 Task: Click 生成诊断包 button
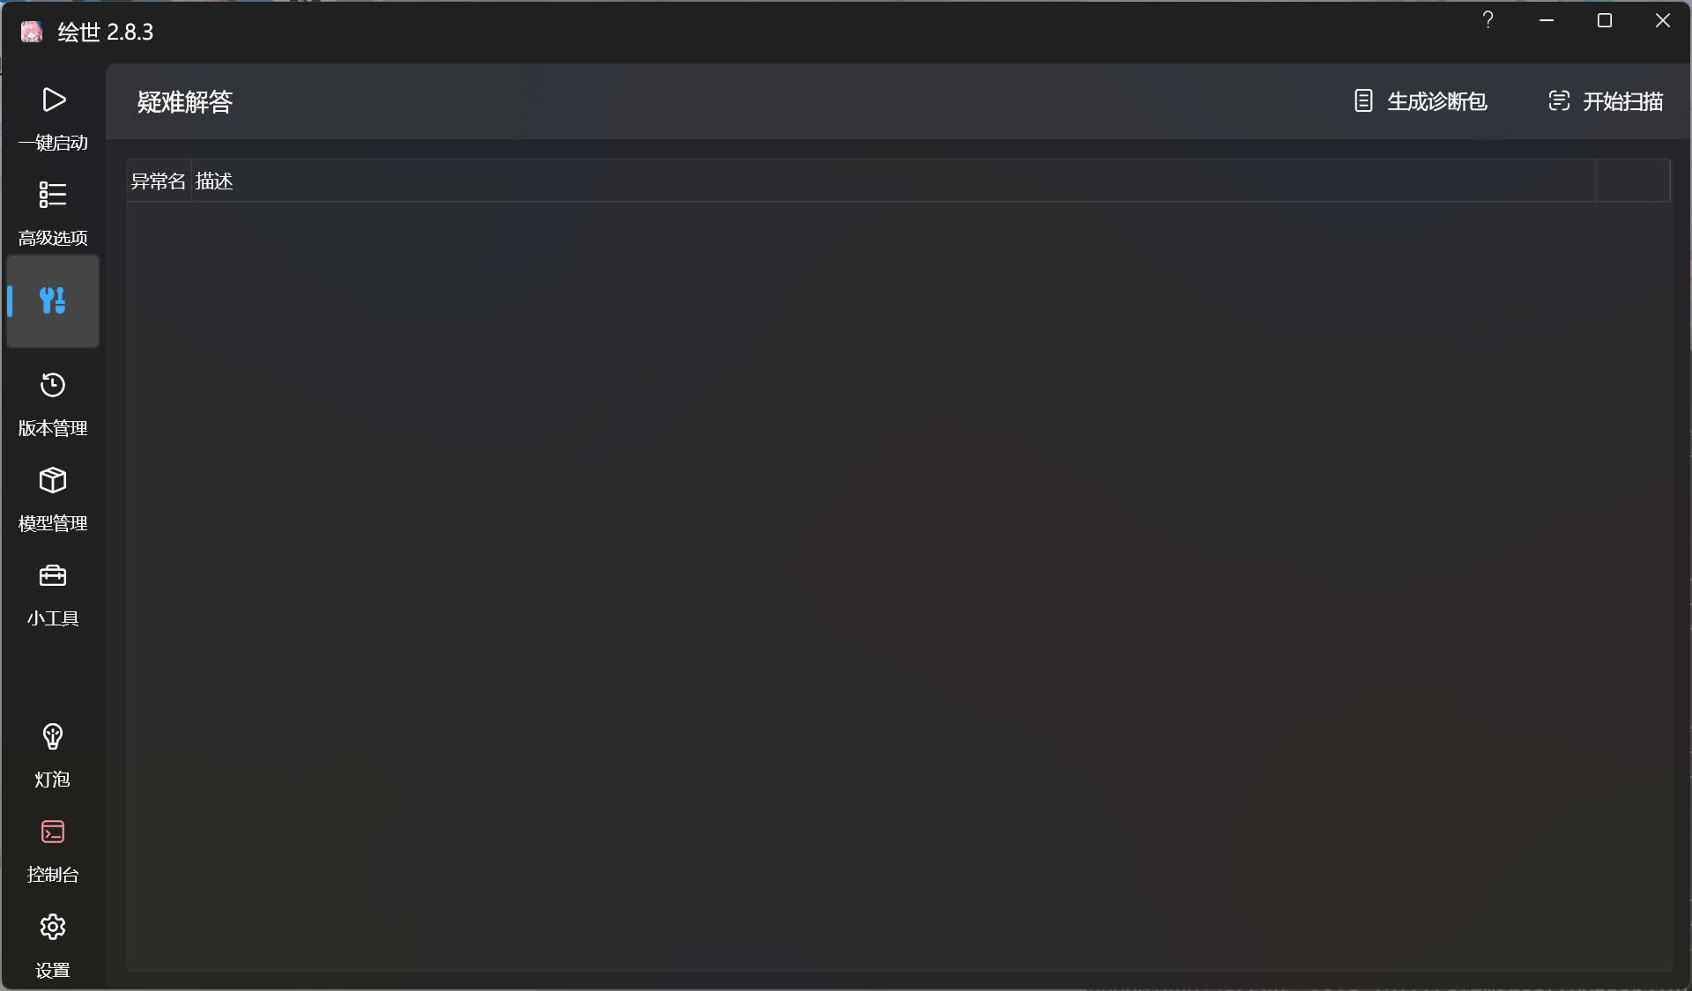tap(1421, 101)
